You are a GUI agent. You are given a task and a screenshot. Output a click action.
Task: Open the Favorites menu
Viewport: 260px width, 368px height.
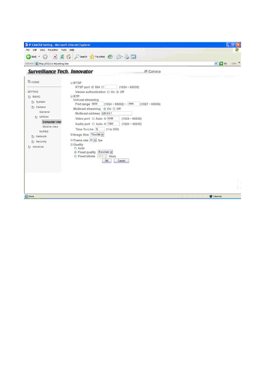53,50
